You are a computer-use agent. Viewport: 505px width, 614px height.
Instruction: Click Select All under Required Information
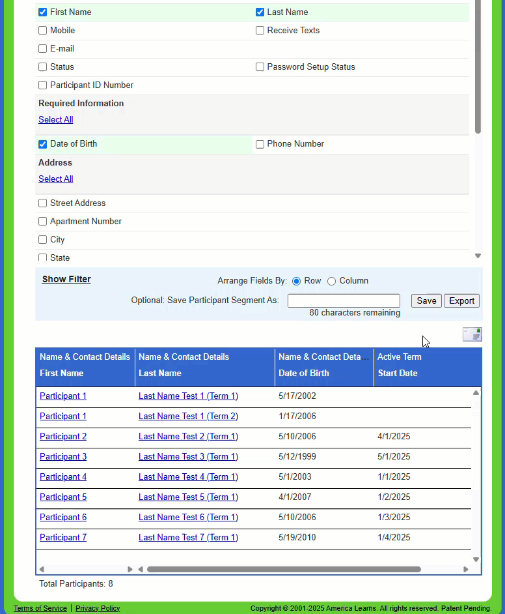[56, 119]
